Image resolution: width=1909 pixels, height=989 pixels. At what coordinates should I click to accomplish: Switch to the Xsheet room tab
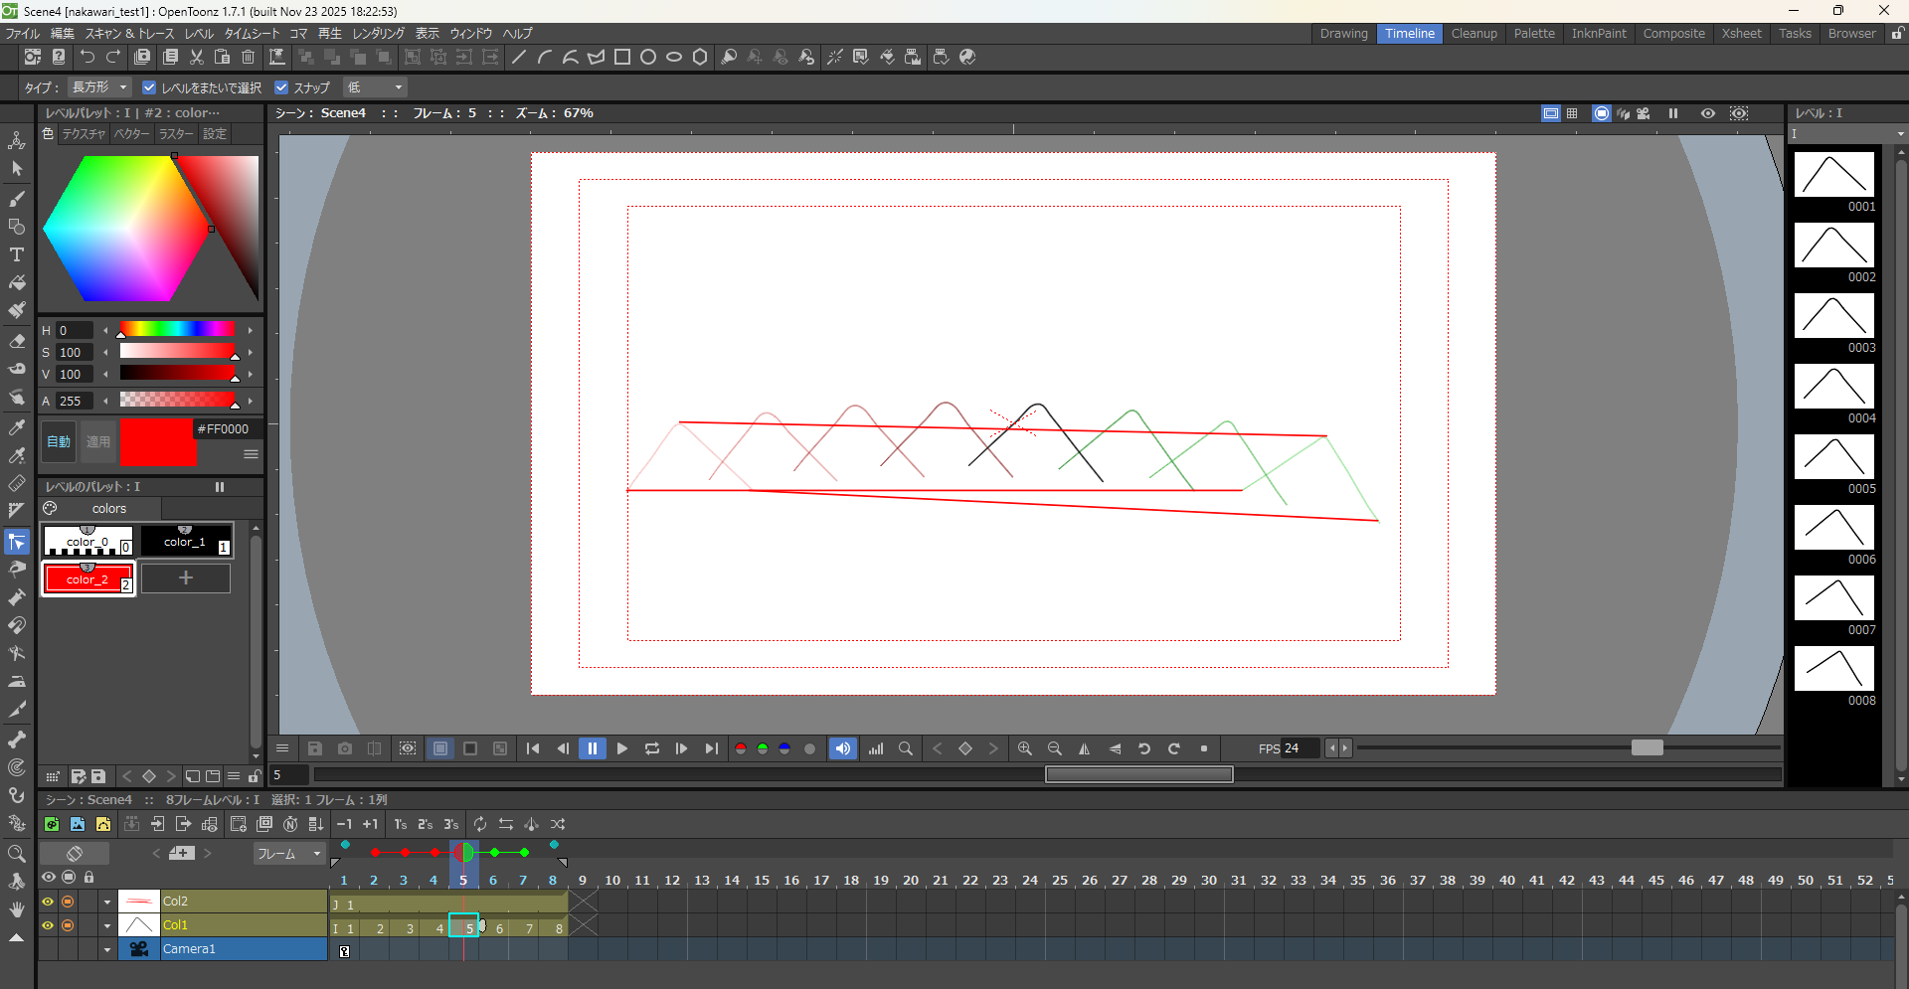[1741, 34]
